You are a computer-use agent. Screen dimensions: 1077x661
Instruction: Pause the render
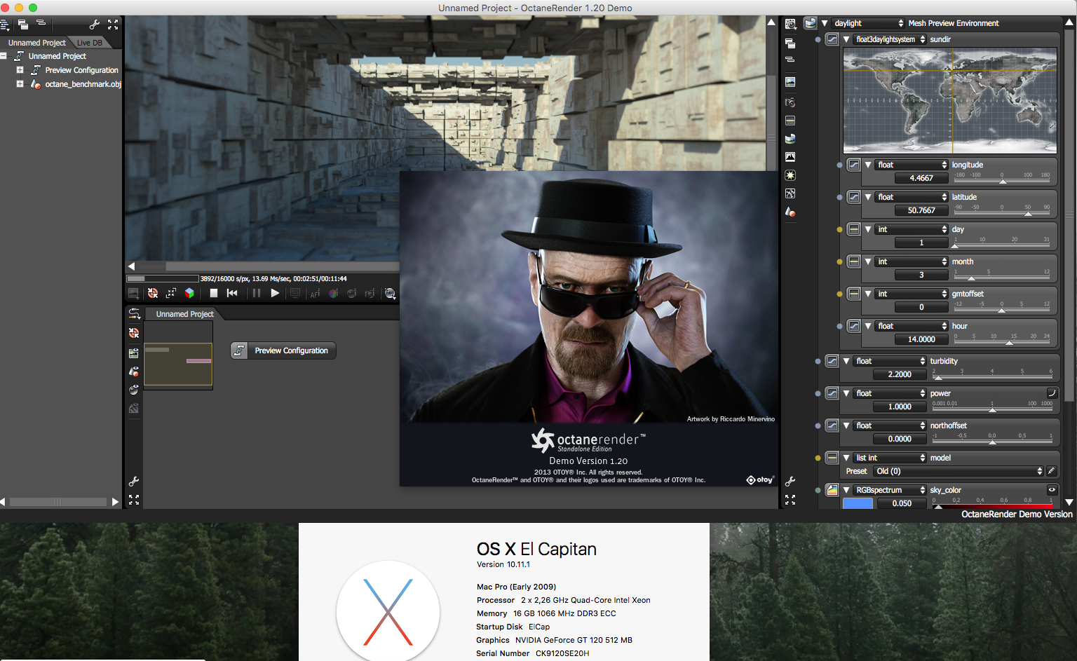(256, 293)
